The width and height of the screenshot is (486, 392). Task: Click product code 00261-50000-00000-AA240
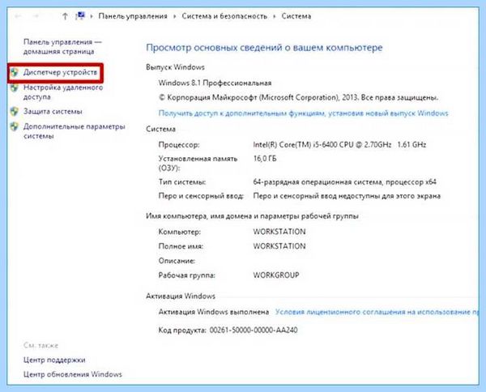(x=254, y=330)
